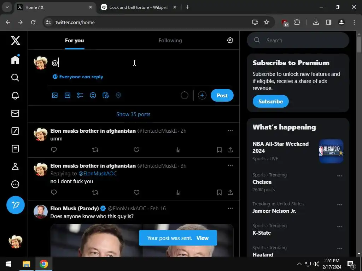Screen dimensions: 362x271
Task: Open File Explorer from taskbar
Action: coord(26,264)
